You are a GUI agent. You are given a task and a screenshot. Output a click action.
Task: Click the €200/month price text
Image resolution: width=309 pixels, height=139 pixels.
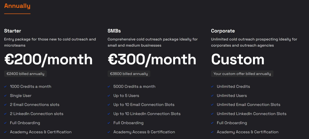(x=48, y=59)
